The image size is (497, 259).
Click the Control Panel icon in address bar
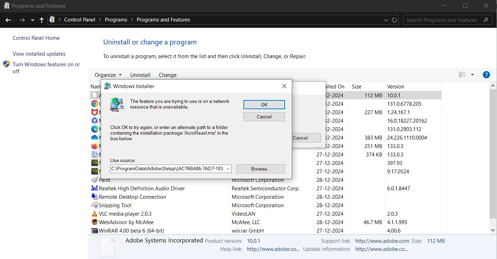[52, 20]
